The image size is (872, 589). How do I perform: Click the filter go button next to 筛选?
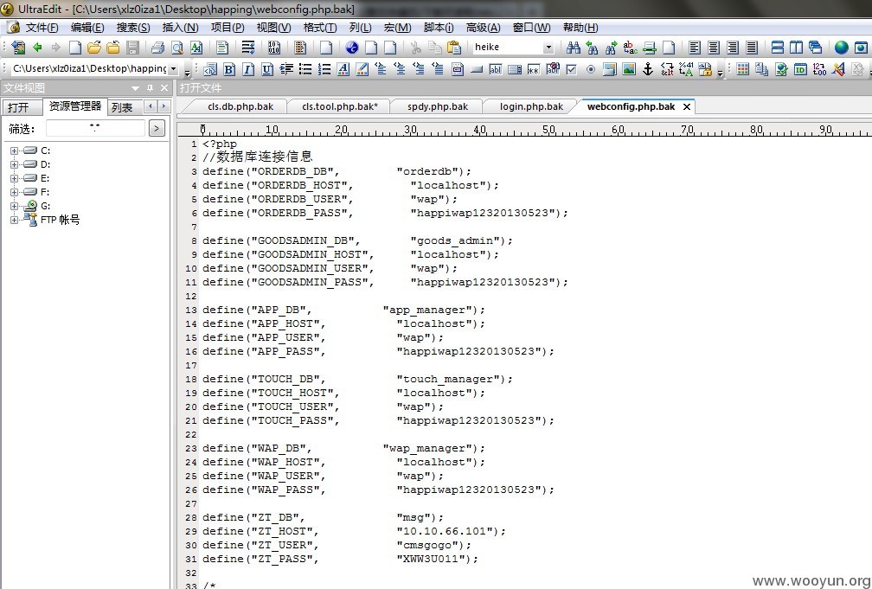coord(157,129)
